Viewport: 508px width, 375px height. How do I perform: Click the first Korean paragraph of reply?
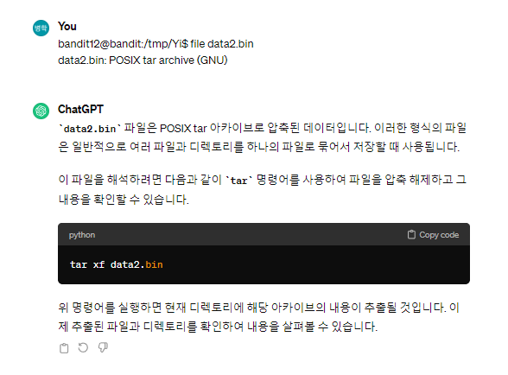click(262, 137)
